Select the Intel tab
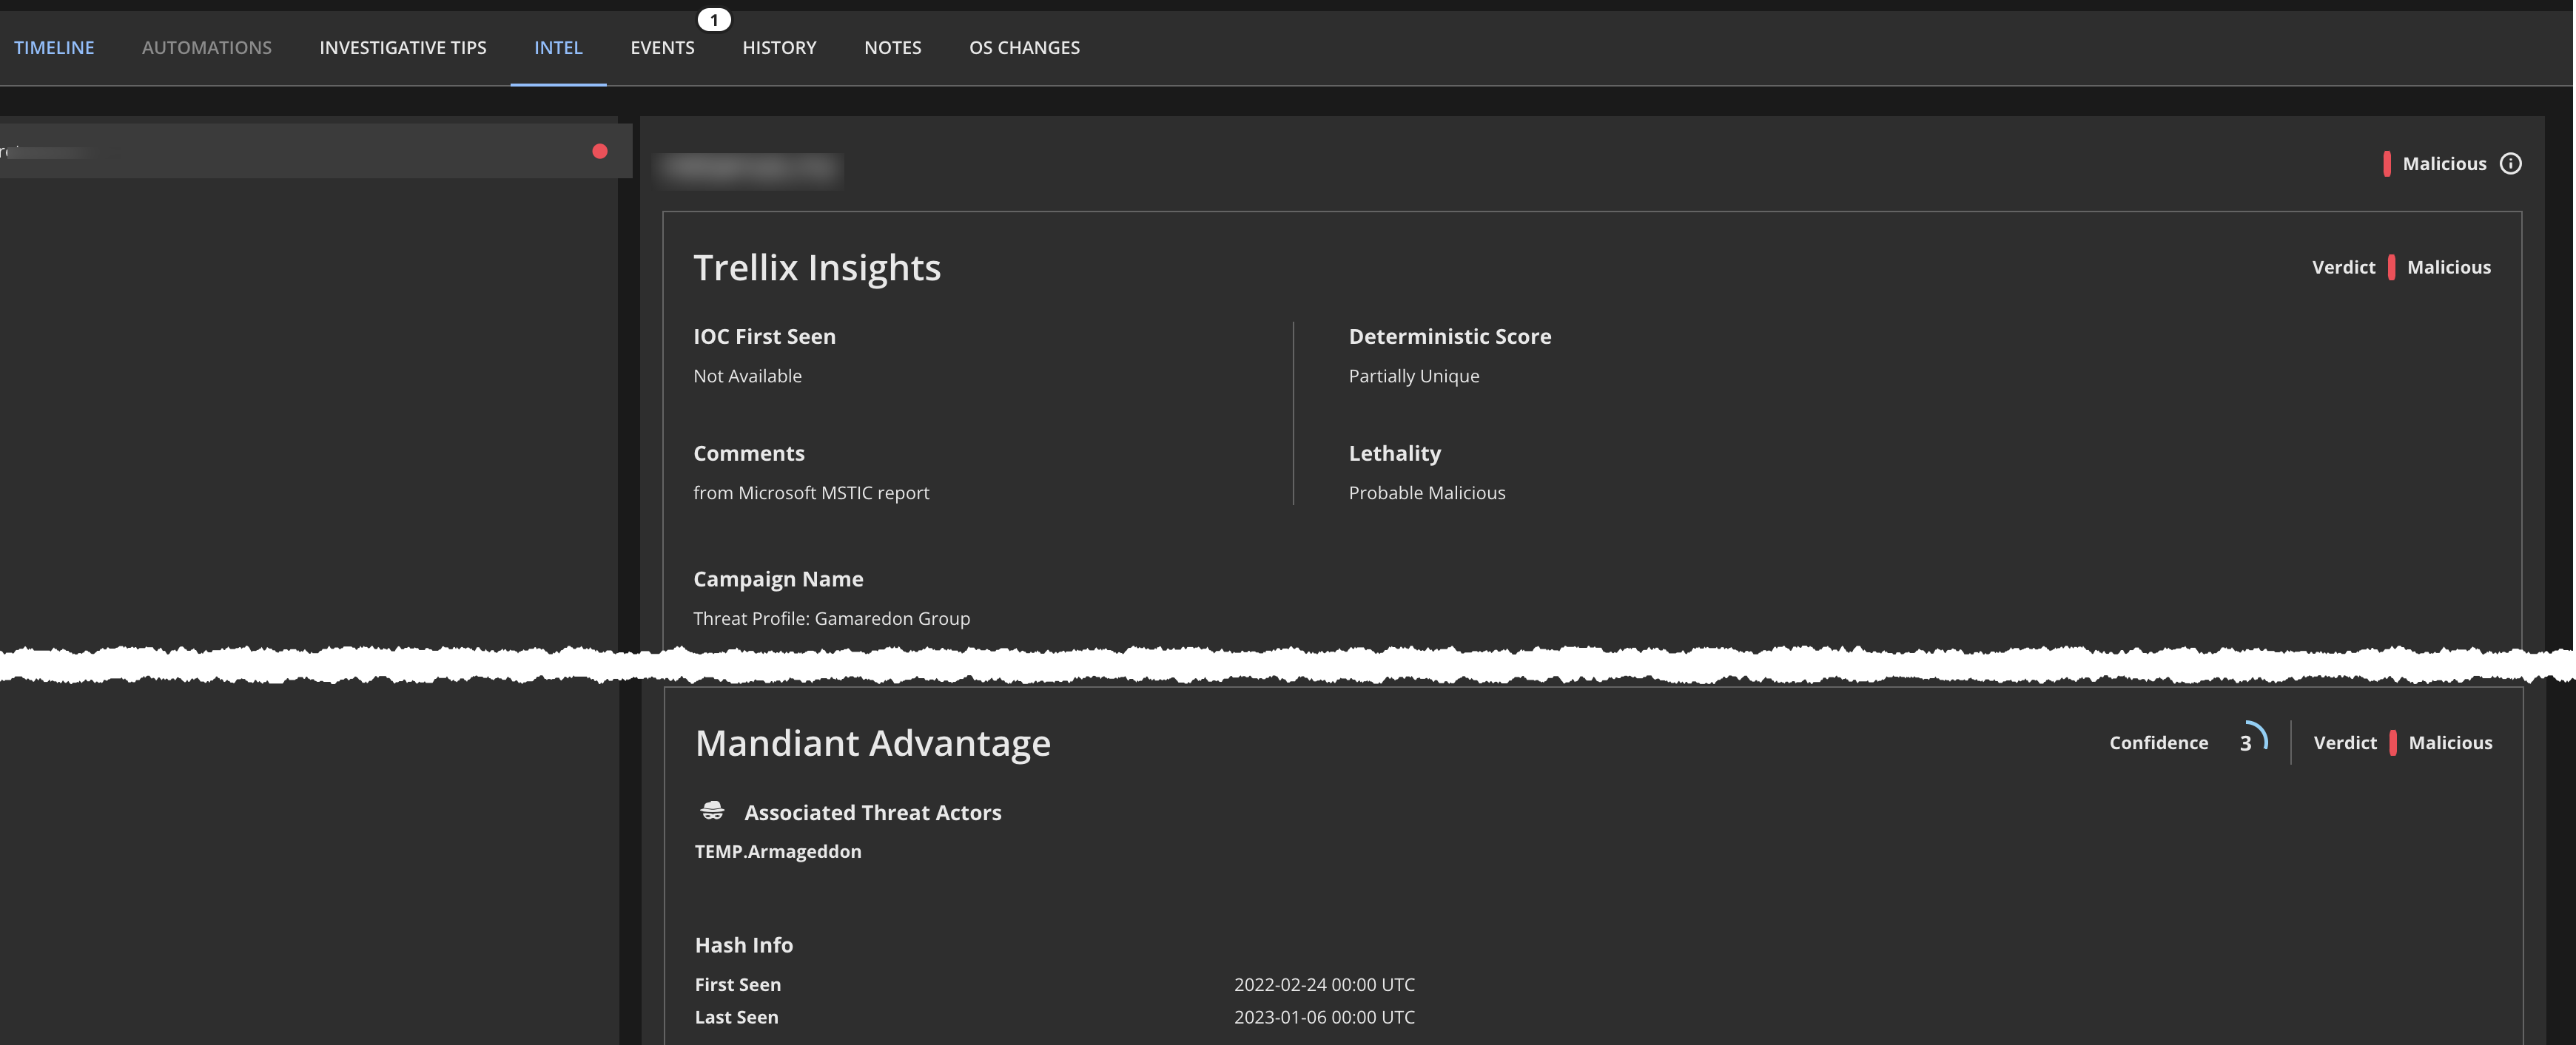 (558, 47)
